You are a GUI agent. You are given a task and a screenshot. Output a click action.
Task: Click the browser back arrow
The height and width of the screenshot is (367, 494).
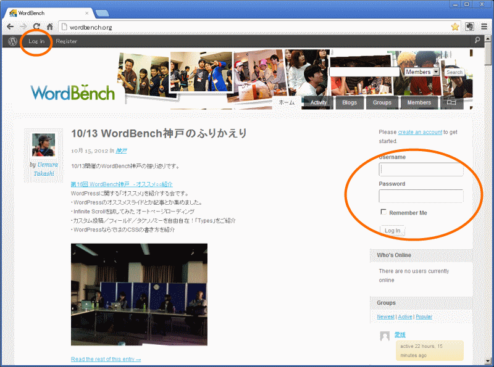pyautogui.click(x=10, y=27)
